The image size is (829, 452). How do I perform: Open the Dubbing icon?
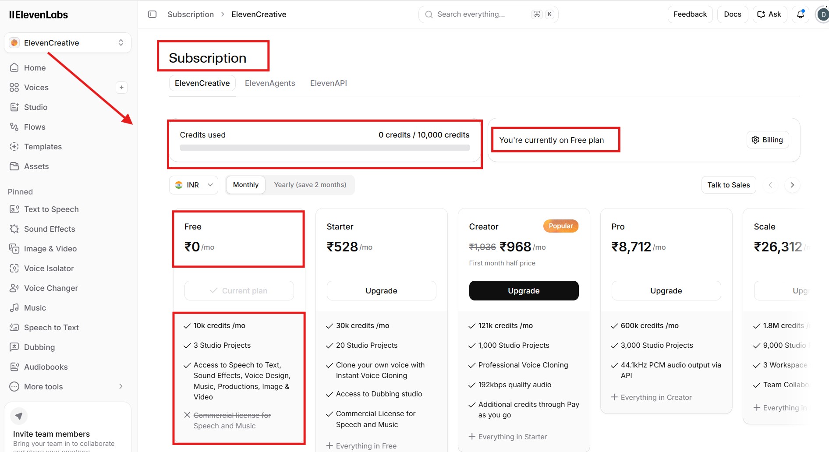(14, 347)
